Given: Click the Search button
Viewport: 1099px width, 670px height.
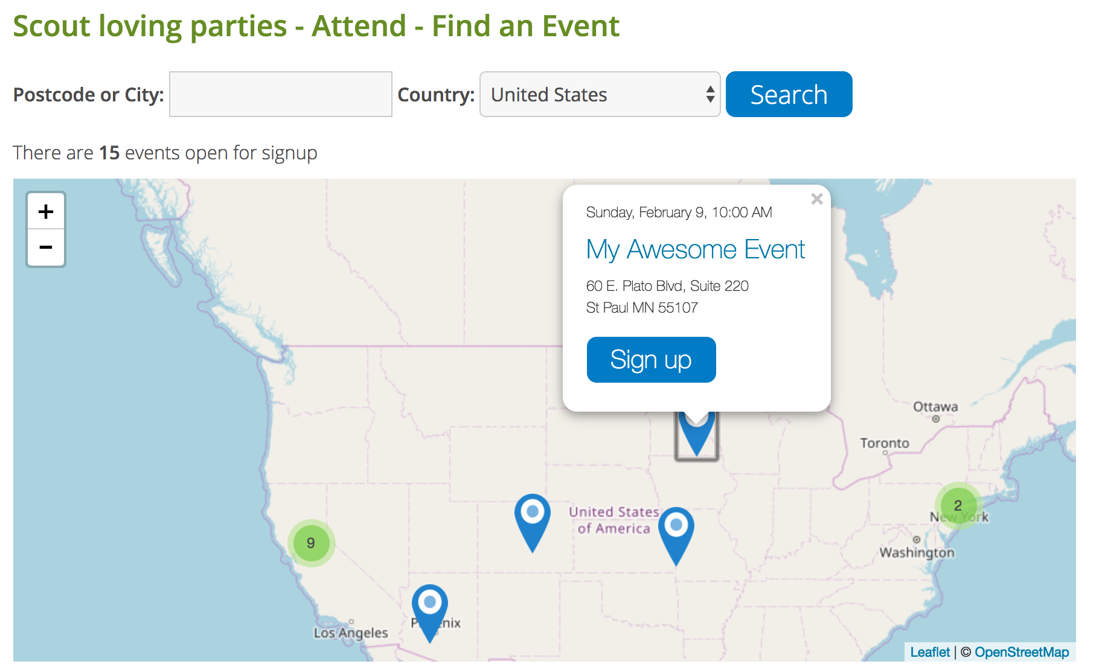Looking at the screenshot, I should (789, 94).
